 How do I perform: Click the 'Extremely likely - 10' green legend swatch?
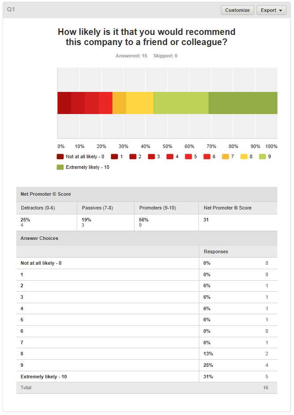tap(60, 167)
